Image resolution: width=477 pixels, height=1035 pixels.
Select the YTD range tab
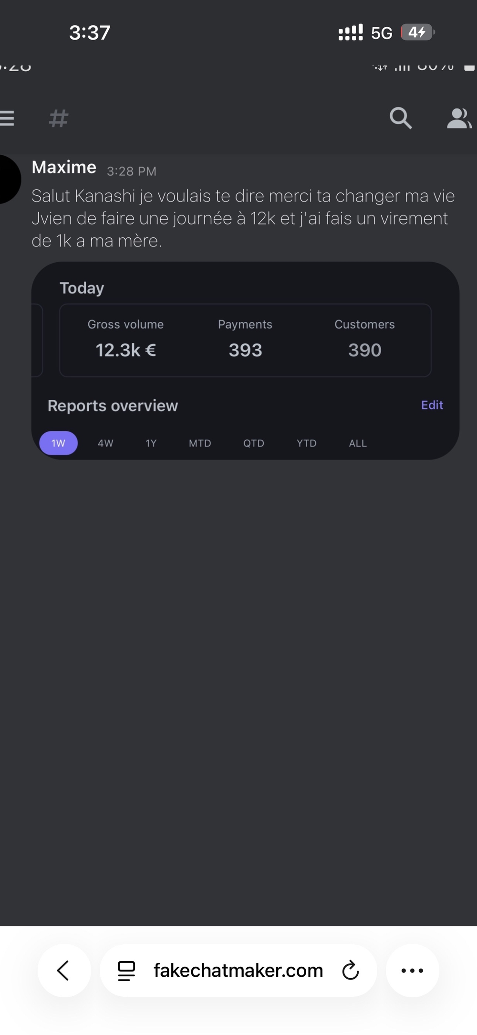306,443
